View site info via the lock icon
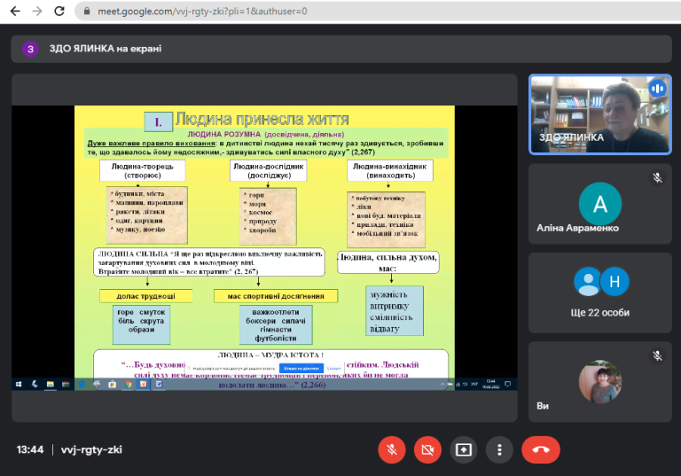 click(87, 11)
